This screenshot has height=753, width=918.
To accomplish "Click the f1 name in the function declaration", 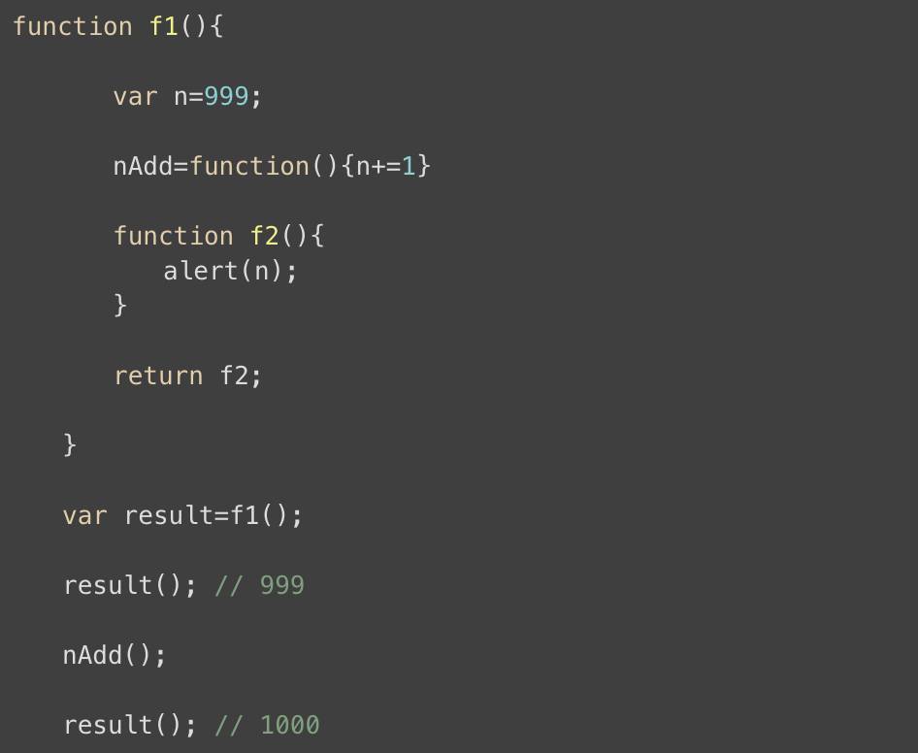I will 164,26.
